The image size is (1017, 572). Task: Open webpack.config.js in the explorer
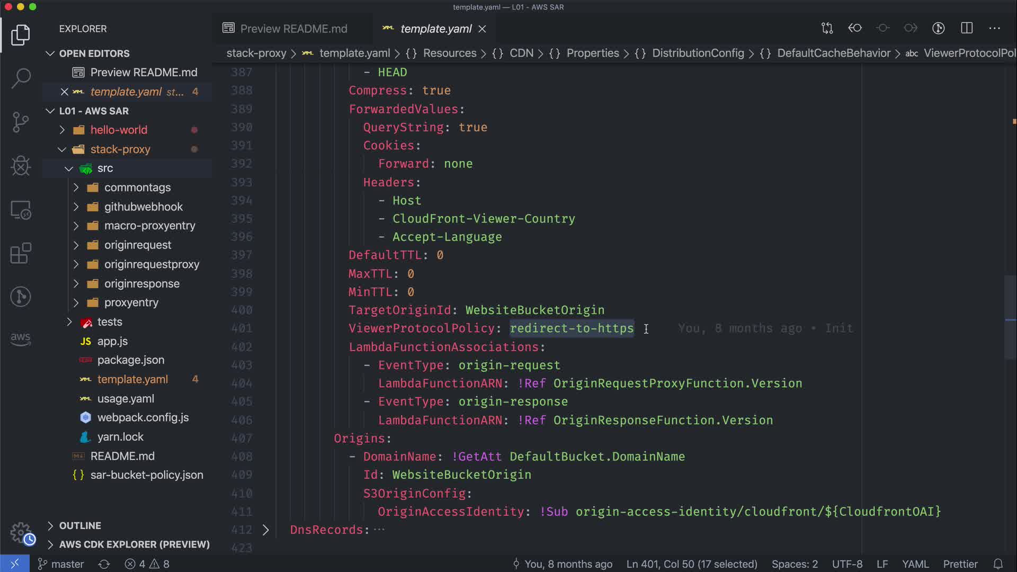(x=143, y=417)
